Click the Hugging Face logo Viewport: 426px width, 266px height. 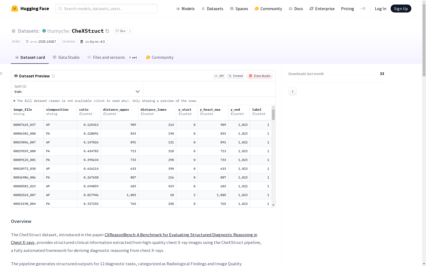pyautogui.click(x=30, y=9)
